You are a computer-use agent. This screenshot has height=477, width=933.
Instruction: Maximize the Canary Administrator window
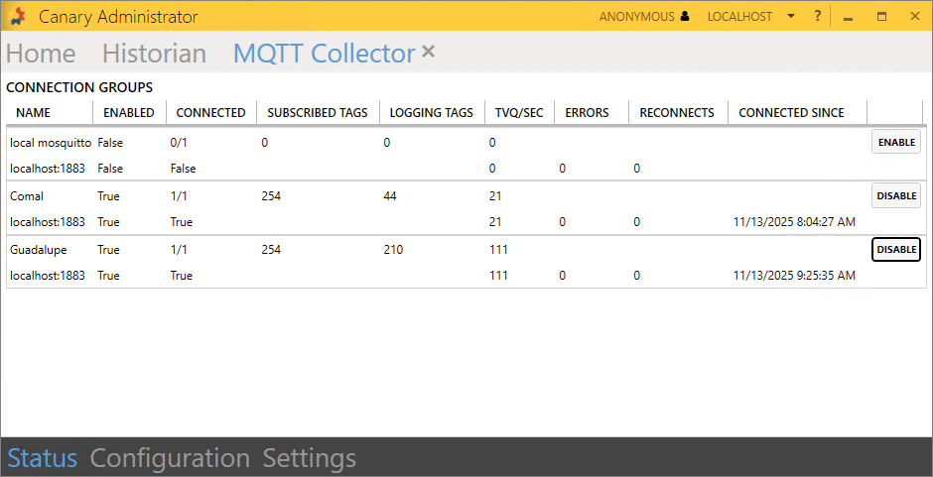pyautogui.click(x=881, y=17)
